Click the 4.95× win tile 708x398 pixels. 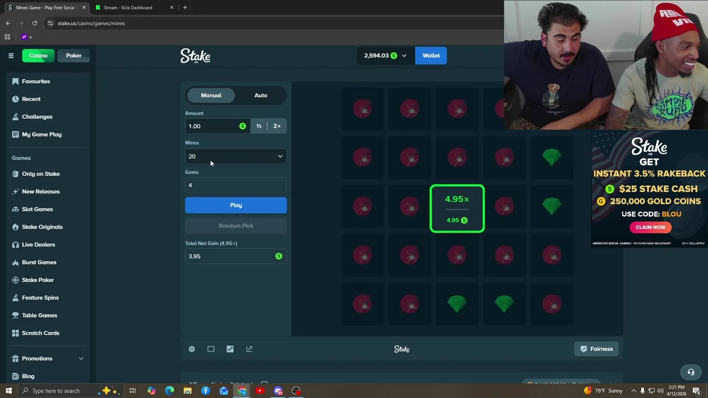[457, 208]
